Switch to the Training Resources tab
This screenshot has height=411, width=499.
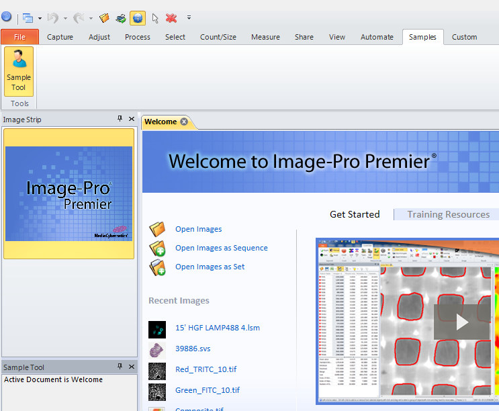(x=449, y=214)
